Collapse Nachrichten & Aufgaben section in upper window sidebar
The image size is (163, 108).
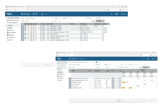(x=6, y=18)
